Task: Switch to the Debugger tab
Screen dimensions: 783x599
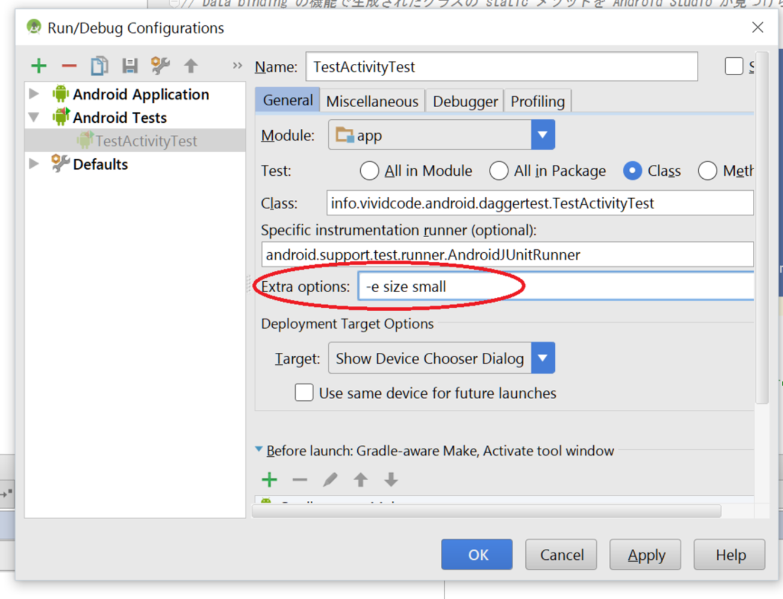Action: click(465, 101)
